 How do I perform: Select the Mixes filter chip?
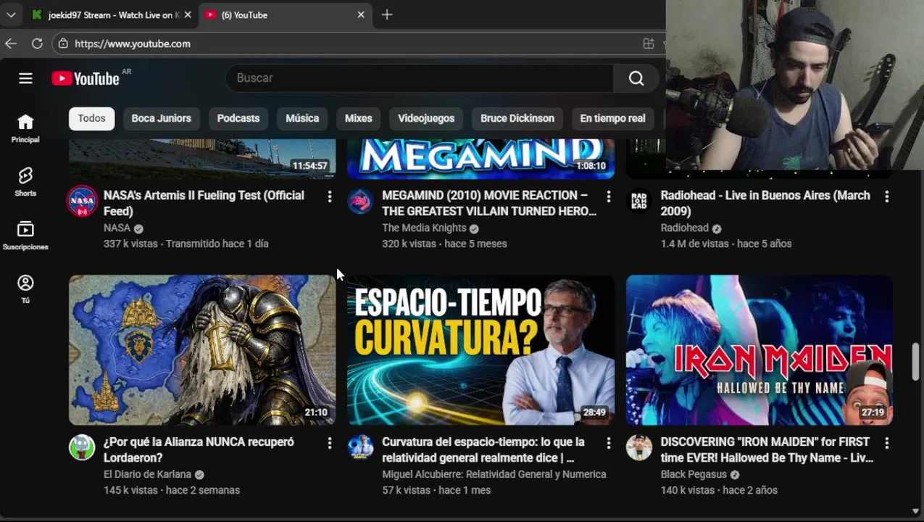point(358,118)
